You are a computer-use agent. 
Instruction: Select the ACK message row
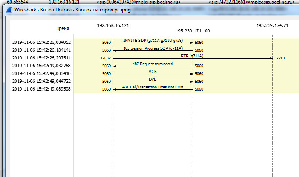tap(153, 72)
